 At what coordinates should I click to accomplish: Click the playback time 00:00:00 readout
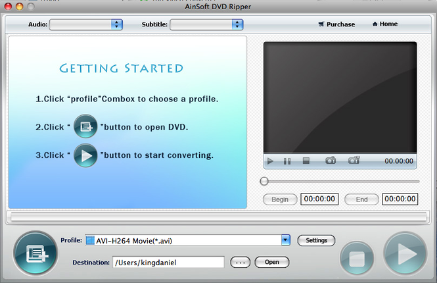(x=399, y=161)
